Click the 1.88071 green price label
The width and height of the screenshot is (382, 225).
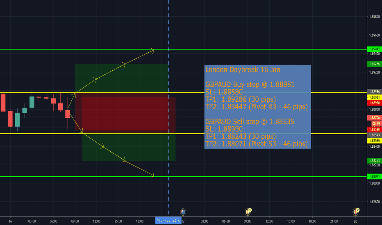tap(374, 177)
